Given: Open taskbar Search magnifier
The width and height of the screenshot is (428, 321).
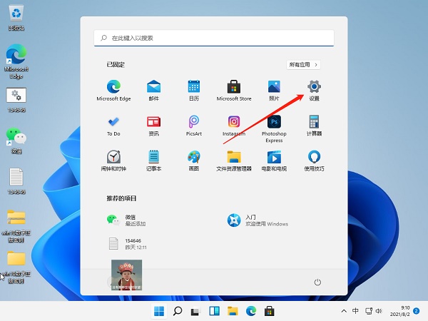Looking at the screenshot, I should pyautogui.click(x=178, y=311).
